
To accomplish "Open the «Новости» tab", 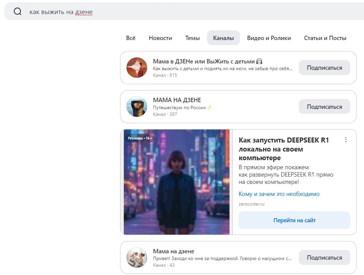I will click(x=160, y=38).
